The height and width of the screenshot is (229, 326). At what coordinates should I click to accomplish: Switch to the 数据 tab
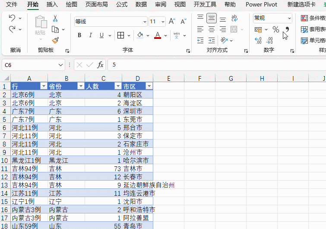point(141,4)
